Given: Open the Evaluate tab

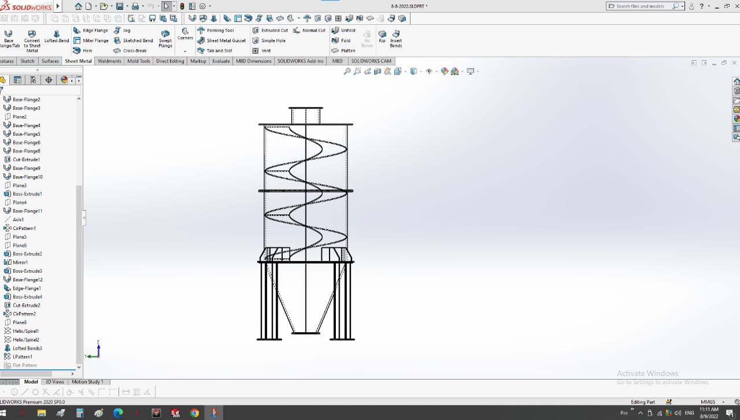Looking at the screenshot, I should (221, 61).
